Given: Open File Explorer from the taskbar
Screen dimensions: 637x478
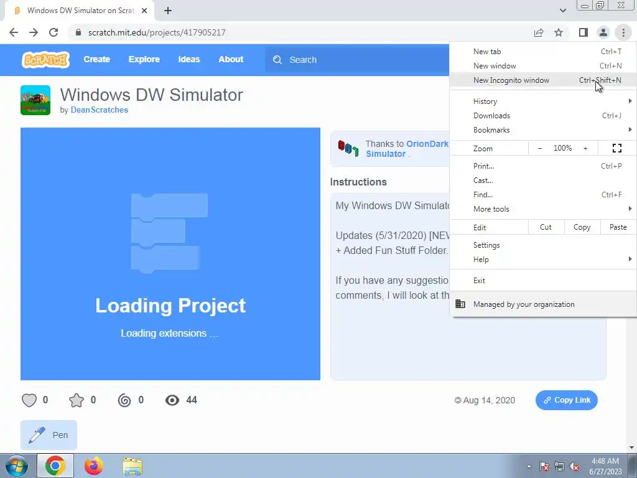Looking at the screenshot, I should coord(133,466).
